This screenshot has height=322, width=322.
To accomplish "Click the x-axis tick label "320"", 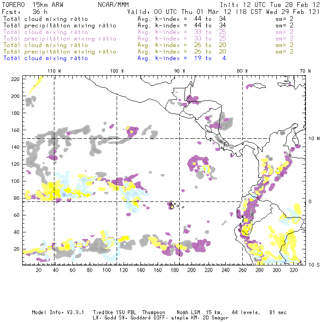I will pos(293,270).
